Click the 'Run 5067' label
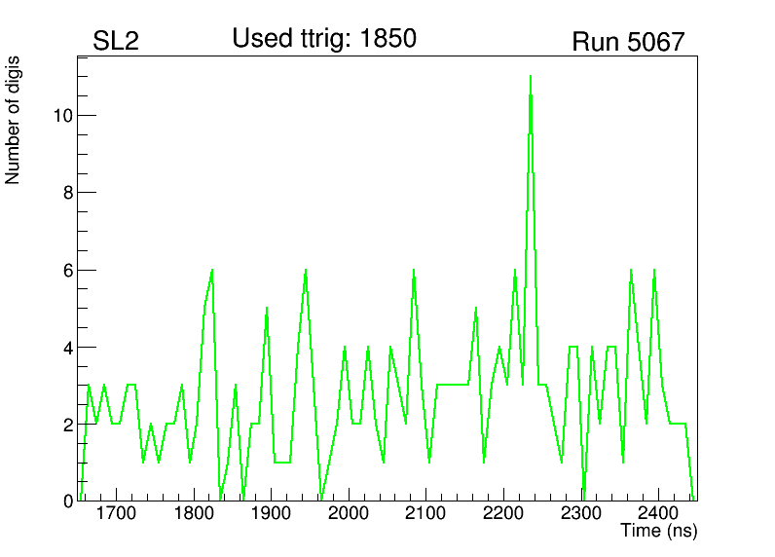 (628, 42)
